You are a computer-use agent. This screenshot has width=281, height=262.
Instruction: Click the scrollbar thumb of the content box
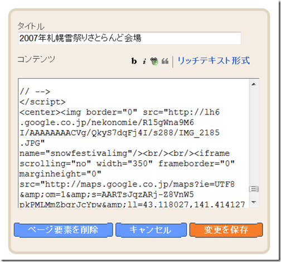tap(254, 189)
